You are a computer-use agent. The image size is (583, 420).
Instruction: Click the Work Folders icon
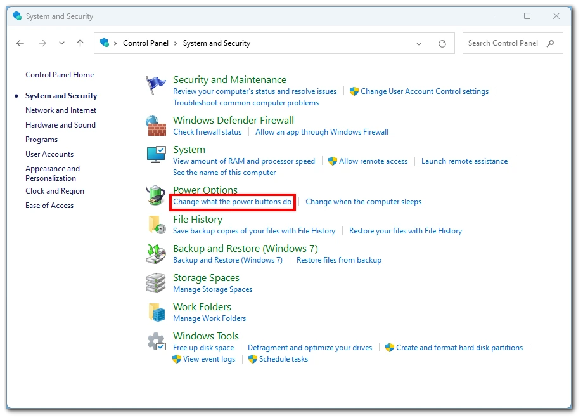[x=157, y=312]
